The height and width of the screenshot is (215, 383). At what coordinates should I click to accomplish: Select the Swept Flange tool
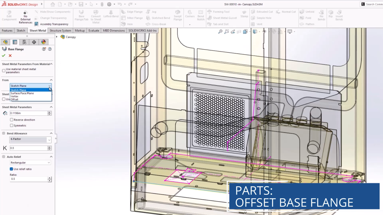[178, 15]
